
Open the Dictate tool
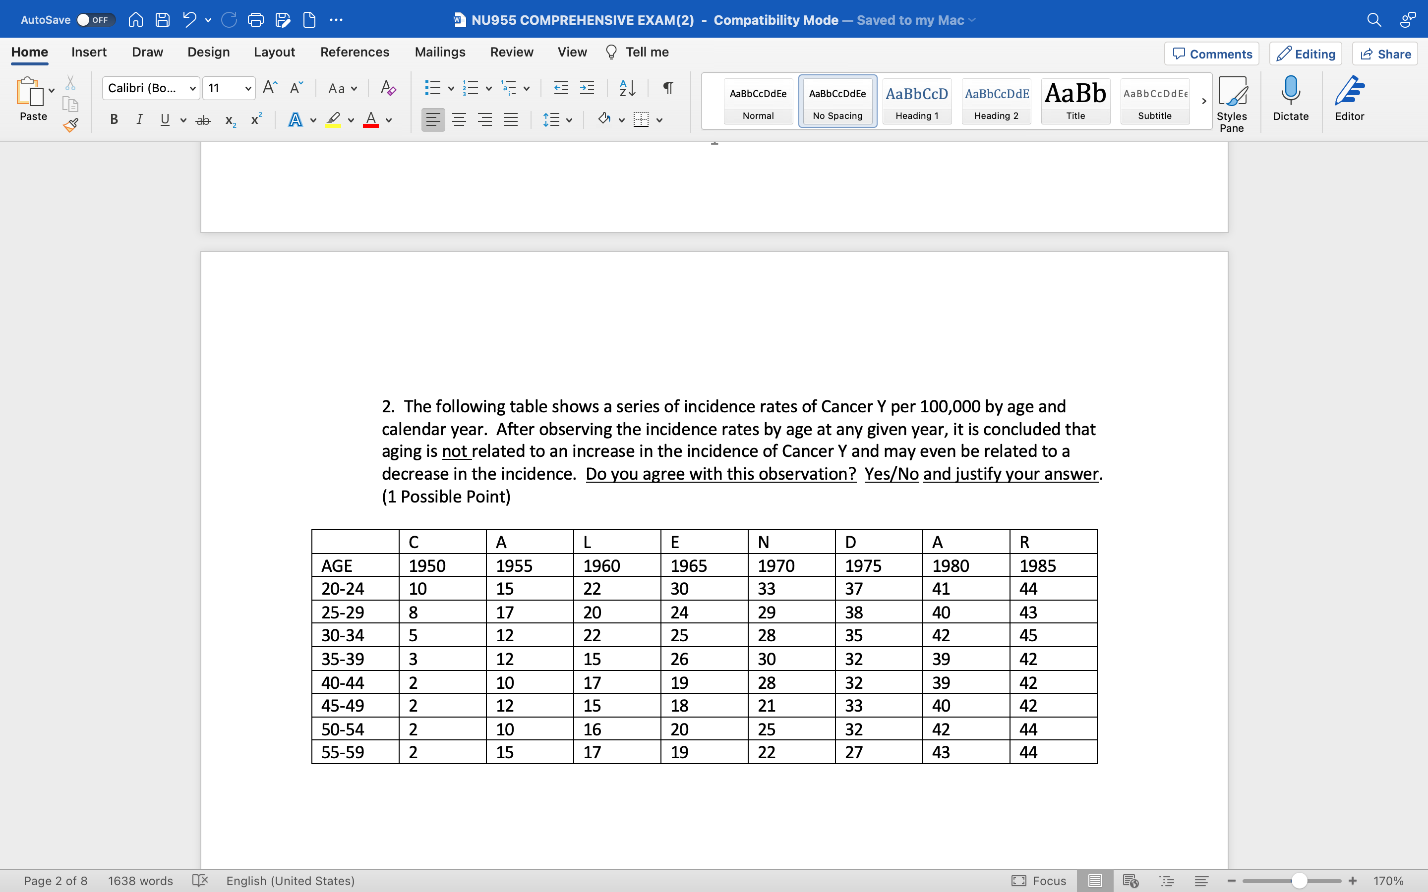coord(1291,100)
